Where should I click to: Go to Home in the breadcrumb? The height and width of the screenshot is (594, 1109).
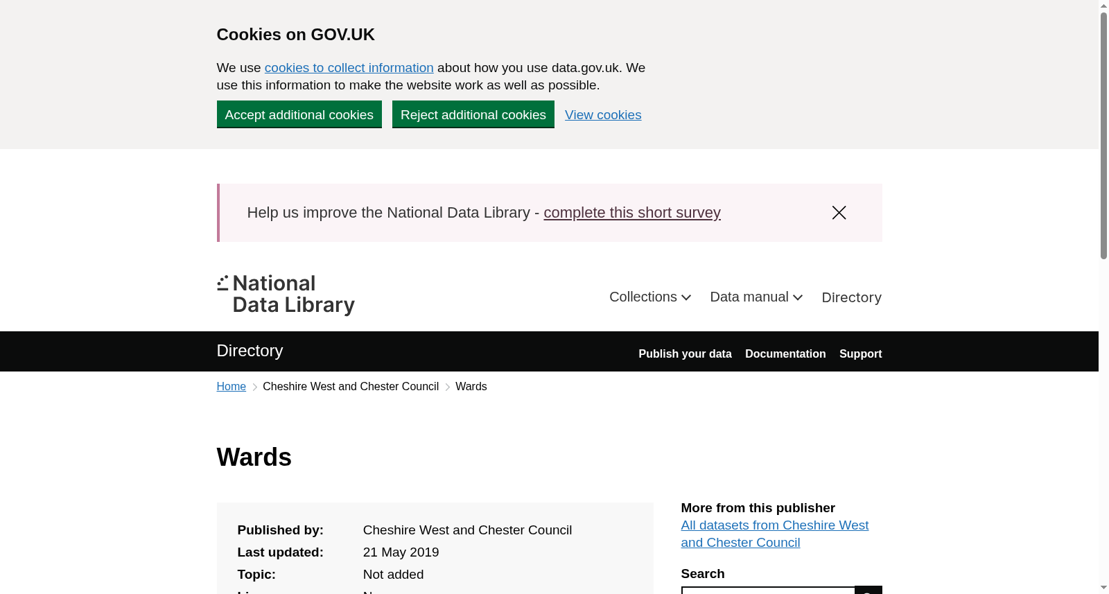pos(232,387)
